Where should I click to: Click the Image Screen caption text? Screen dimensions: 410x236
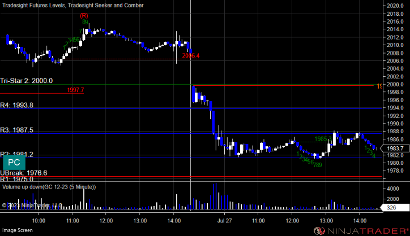(x=18, y=230)
